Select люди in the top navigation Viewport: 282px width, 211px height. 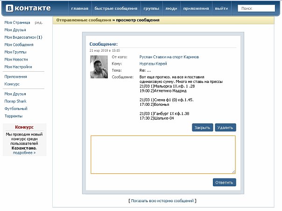click(171, 9)
